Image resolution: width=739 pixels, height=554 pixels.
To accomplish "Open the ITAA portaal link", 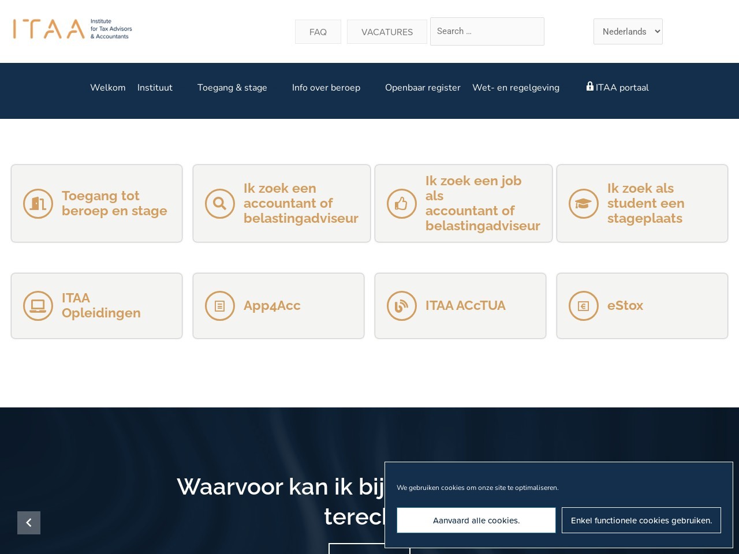I will pos(618,88).
